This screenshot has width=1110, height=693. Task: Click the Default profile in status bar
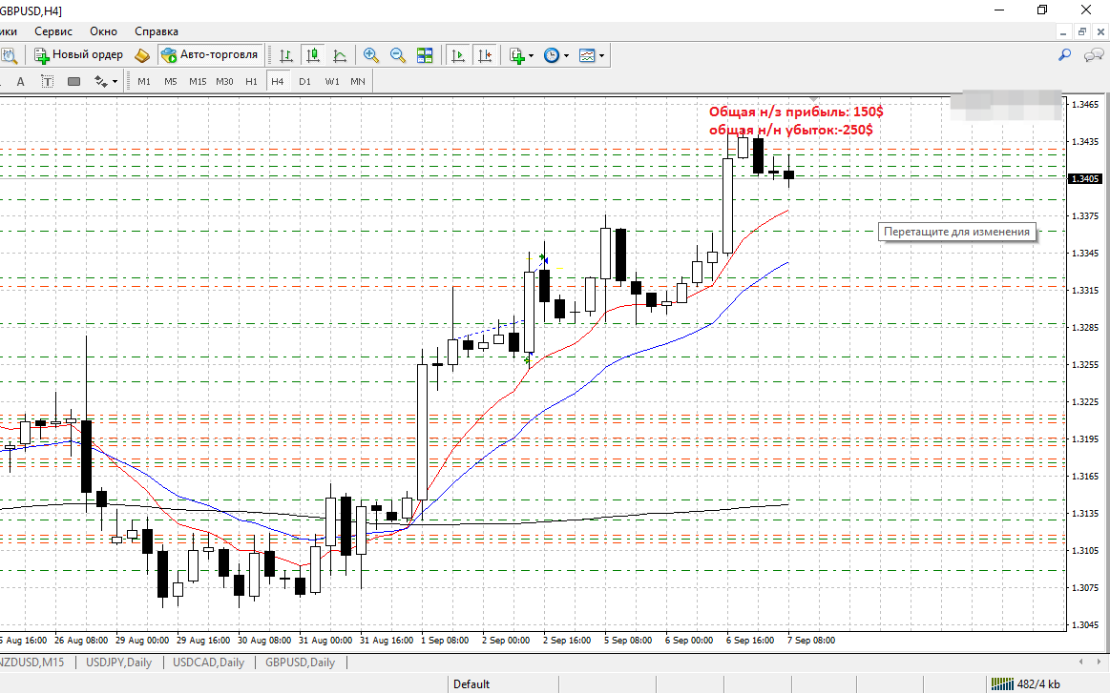pyautogui.click(x=471, y=683)
